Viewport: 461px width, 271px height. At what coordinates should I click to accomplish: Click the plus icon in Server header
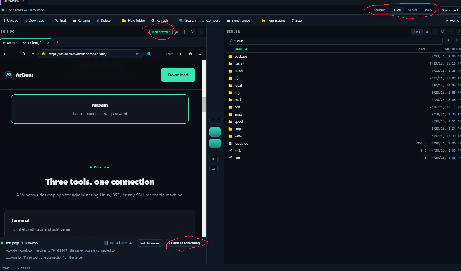450,32
